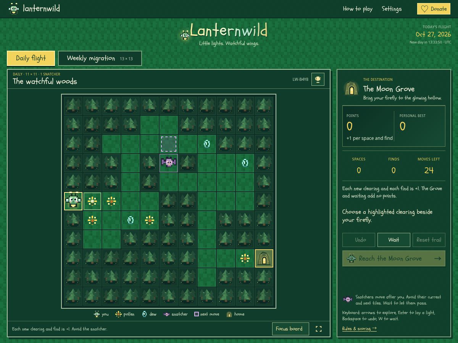This screenshot has height=343, width=458.
Task: Click the snatcher bat icon in the tips section
Action: coord(347,300)
